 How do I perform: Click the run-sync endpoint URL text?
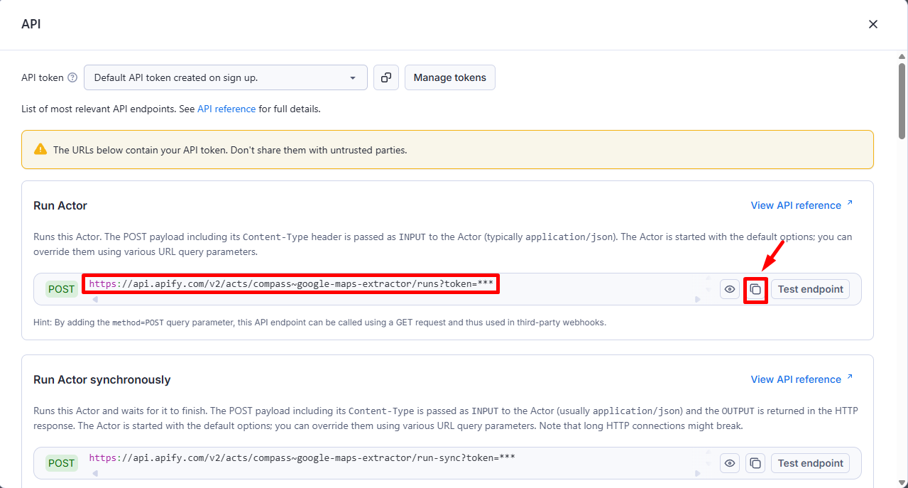coord(302,458)
